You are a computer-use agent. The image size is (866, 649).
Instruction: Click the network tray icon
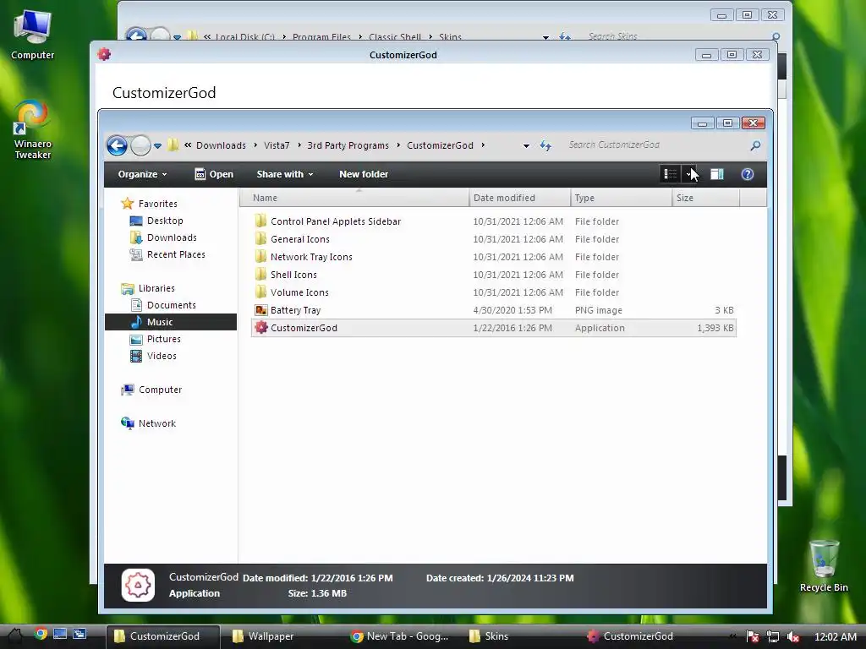[773, 636]
